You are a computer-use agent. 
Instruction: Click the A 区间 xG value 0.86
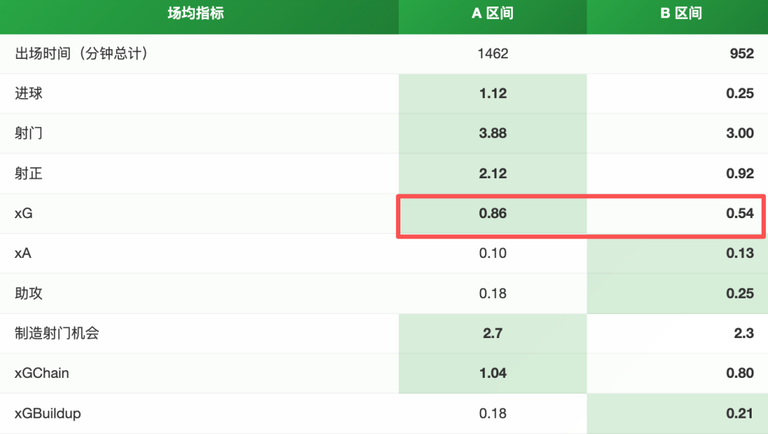[x=493, y=213]
